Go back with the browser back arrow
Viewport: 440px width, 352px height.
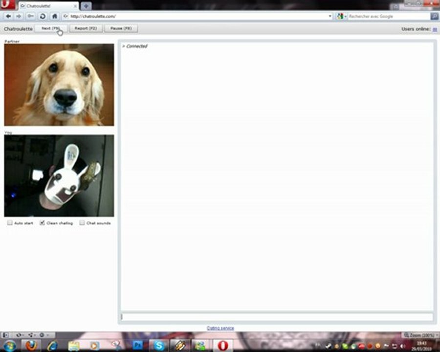coord(8,16)
